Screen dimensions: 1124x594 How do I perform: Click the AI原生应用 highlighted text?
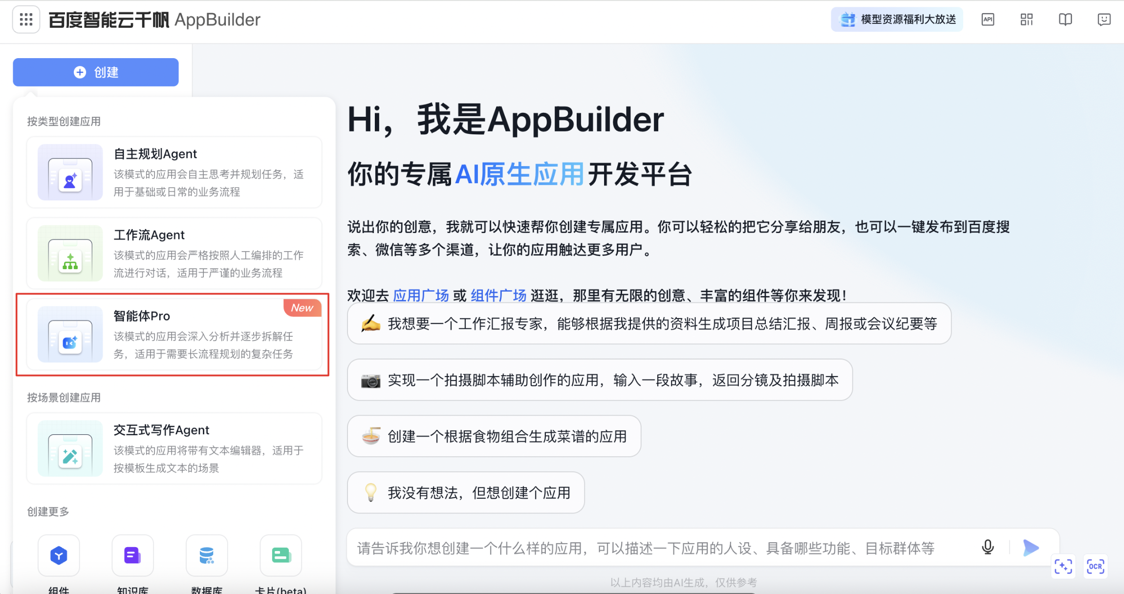[x=519, y=174]
